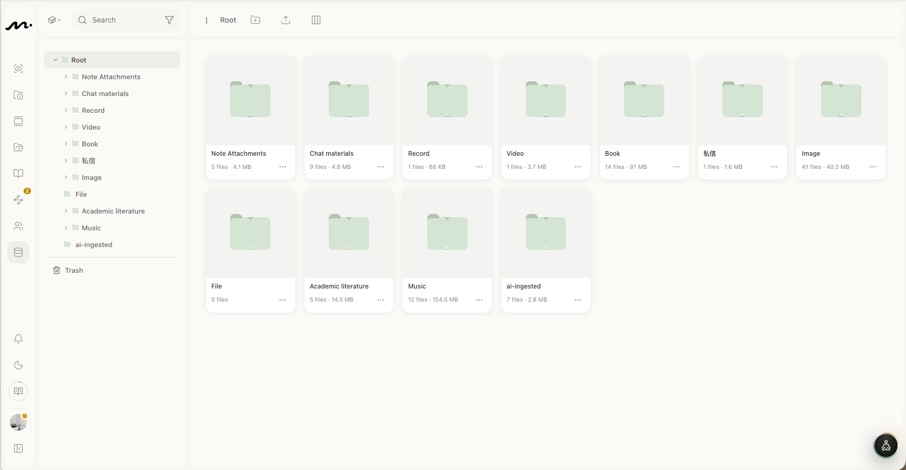Open the circled book reader icon
906x470 pixels.
tap(18, 391)
